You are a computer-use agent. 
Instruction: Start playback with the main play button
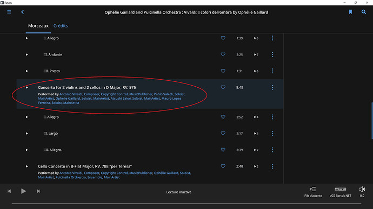click(x=23, y=191)
